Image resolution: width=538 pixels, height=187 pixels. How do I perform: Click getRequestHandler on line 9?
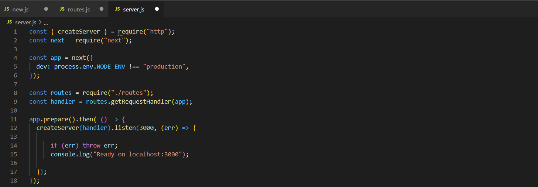141,102
